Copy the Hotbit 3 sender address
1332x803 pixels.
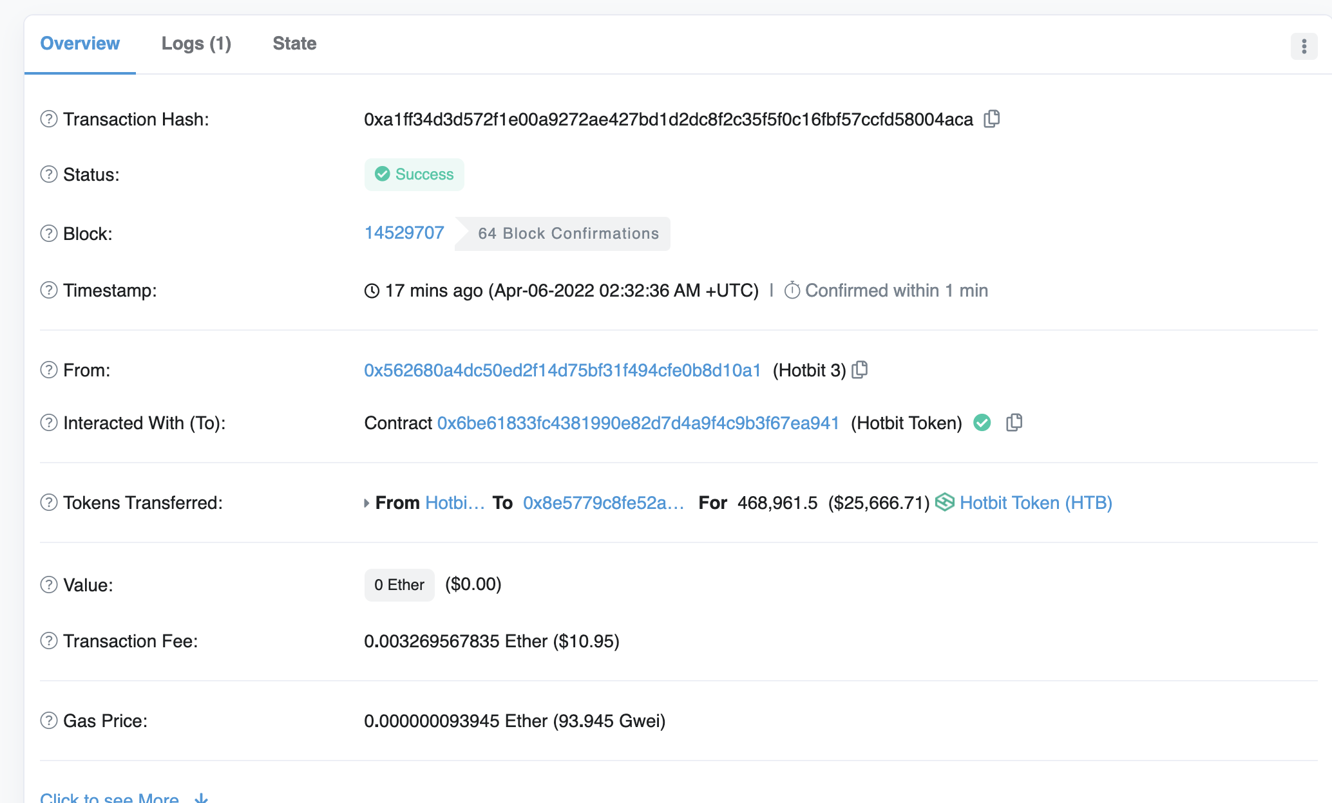point(861,369)
